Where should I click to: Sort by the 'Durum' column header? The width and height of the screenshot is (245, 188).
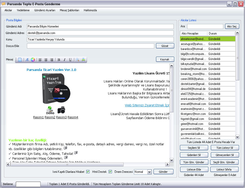coord(221,33)
